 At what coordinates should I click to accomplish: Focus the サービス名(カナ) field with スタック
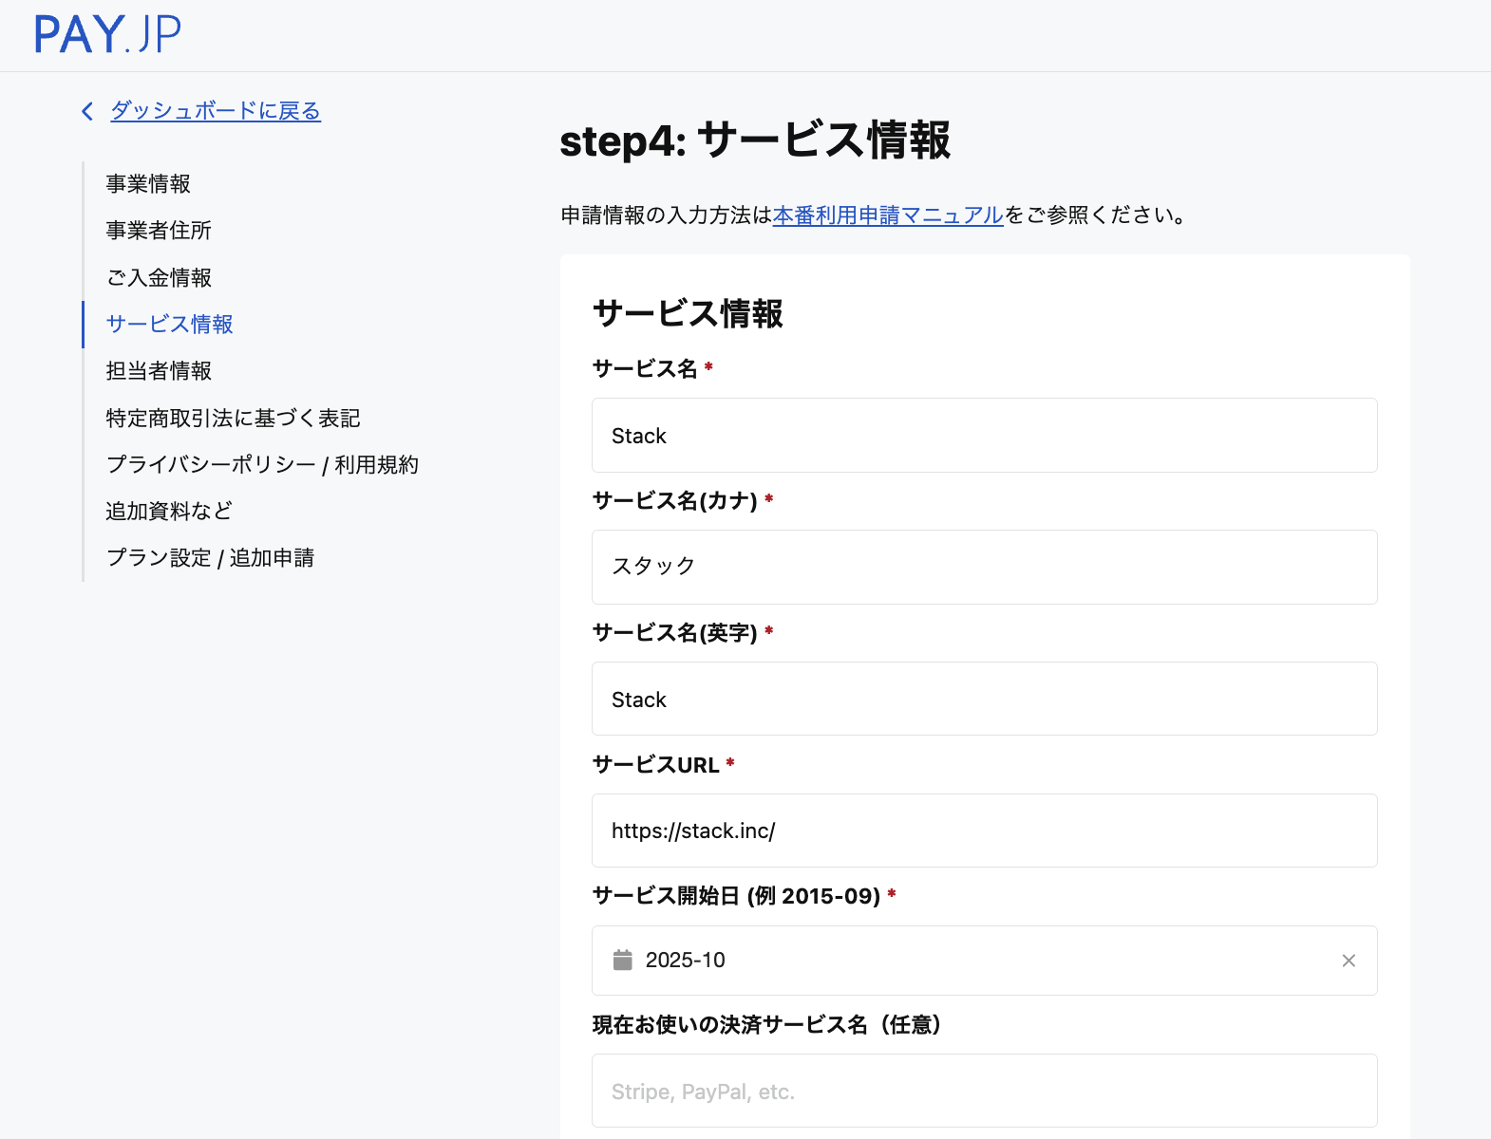985,567
